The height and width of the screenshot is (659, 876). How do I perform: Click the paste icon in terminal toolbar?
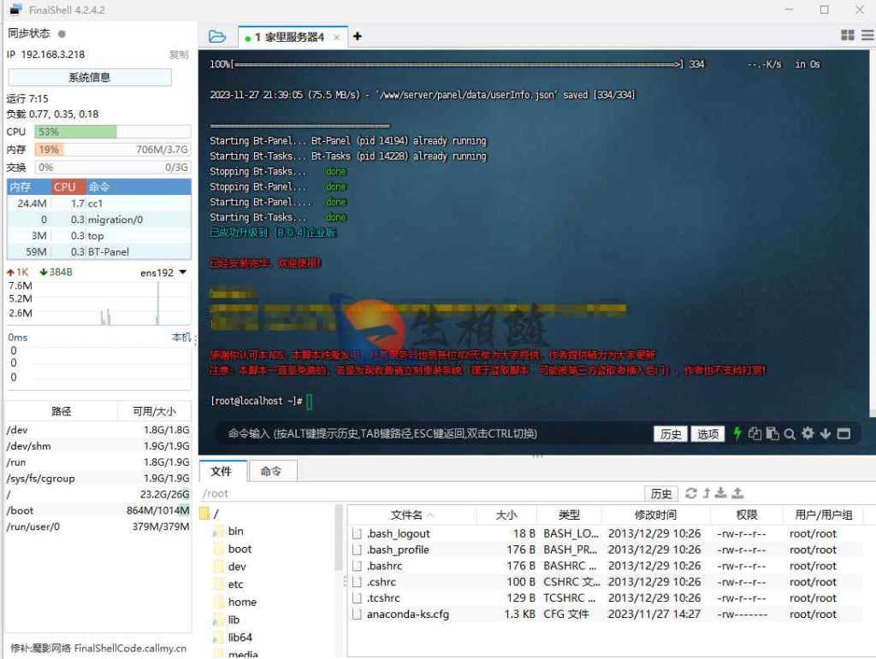[x=772, y=433]
